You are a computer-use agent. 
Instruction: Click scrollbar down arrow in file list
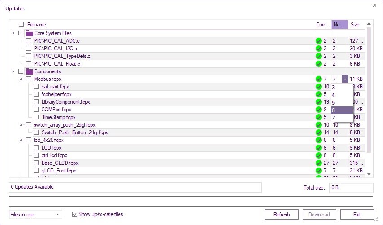(x=369, y=174)
